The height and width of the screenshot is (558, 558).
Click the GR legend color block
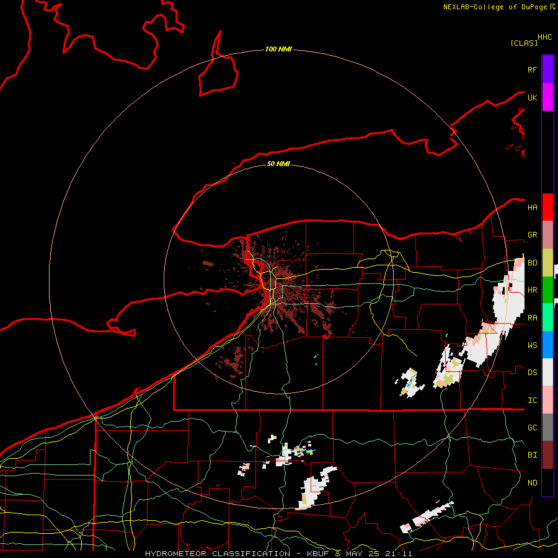click(547, 235)
